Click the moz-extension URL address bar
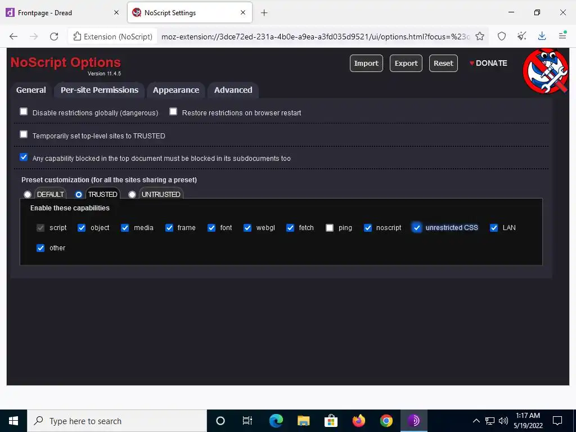Viewport: 576px width, 432px height. [x=315, y=37]
